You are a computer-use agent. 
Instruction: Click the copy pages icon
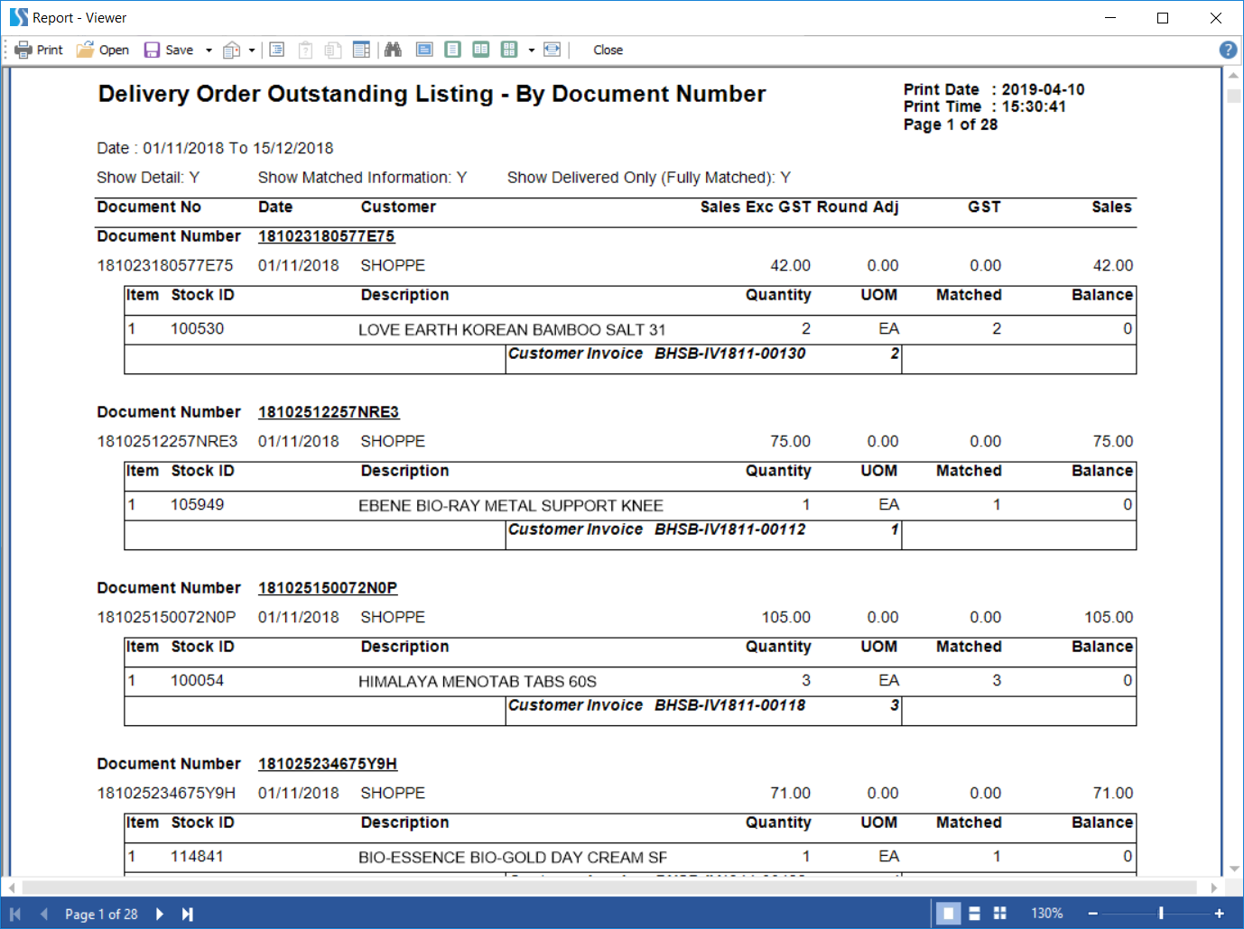(x=333, y=50)
